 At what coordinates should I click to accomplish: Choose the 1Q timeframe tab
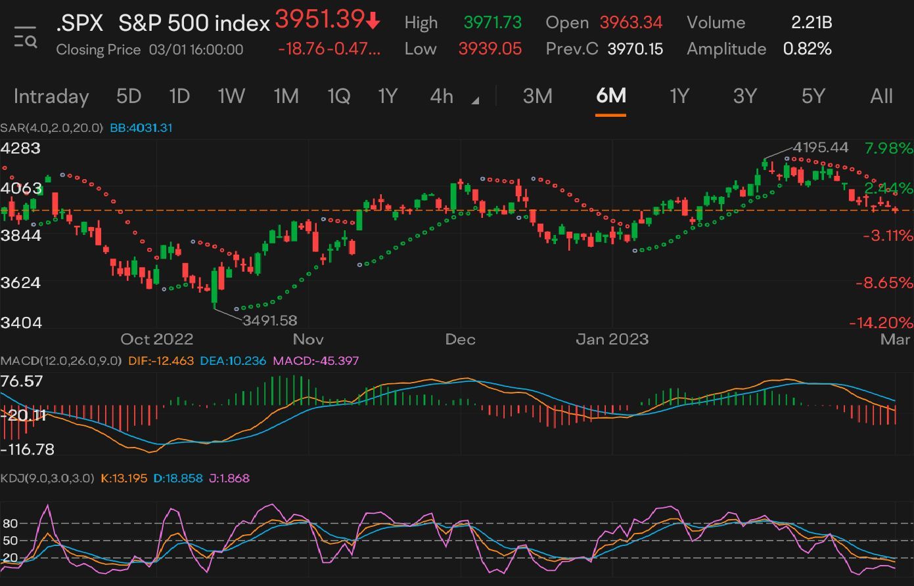click(338, 96)
